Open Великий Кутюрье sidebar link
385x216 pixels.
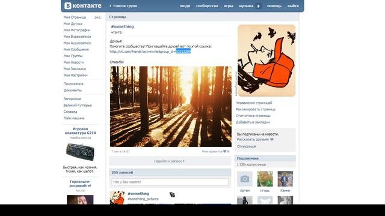pyautogui.click(x=78, y=106)
